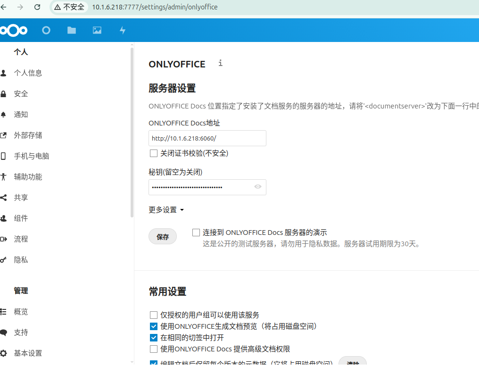This screenshot has height=366, width=479.
Task: Click the bell icon beside 通知
Action: click(x=3, y=115)
